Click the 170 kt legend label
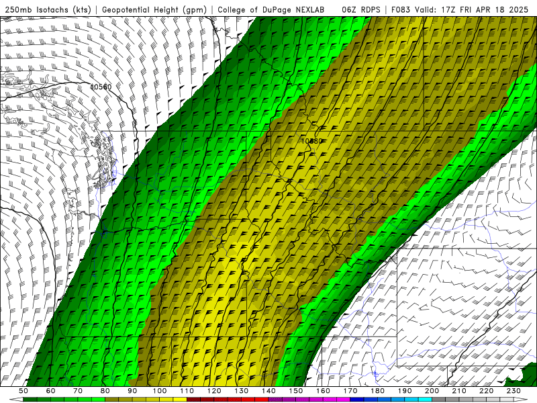Screen dimensions: 537x403 [x=350, y=391]
